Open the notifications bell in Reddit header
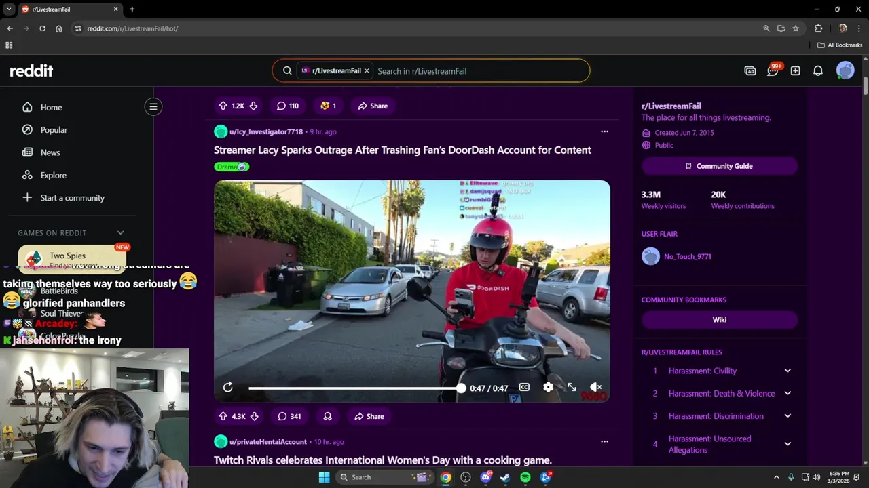The width and height of the screenshot is (869, 488). pyautogui.click(x=818, y=70)
